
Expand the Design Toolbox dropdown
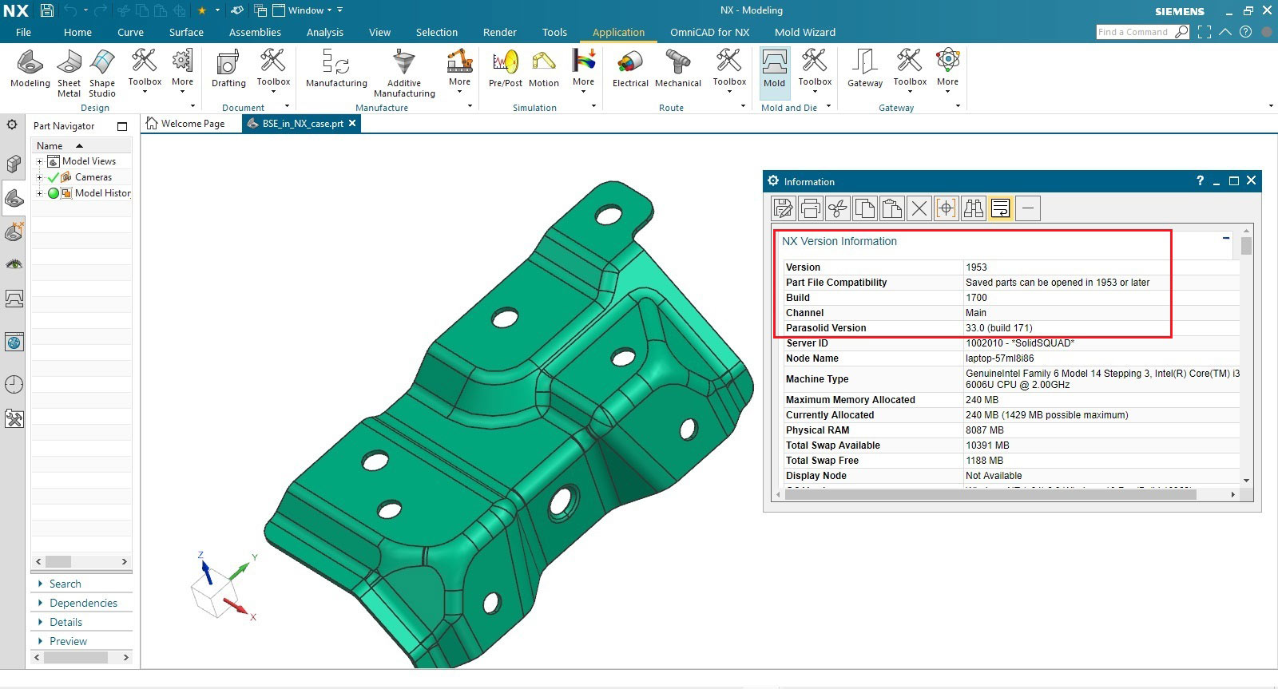click(x=145, y=72)
